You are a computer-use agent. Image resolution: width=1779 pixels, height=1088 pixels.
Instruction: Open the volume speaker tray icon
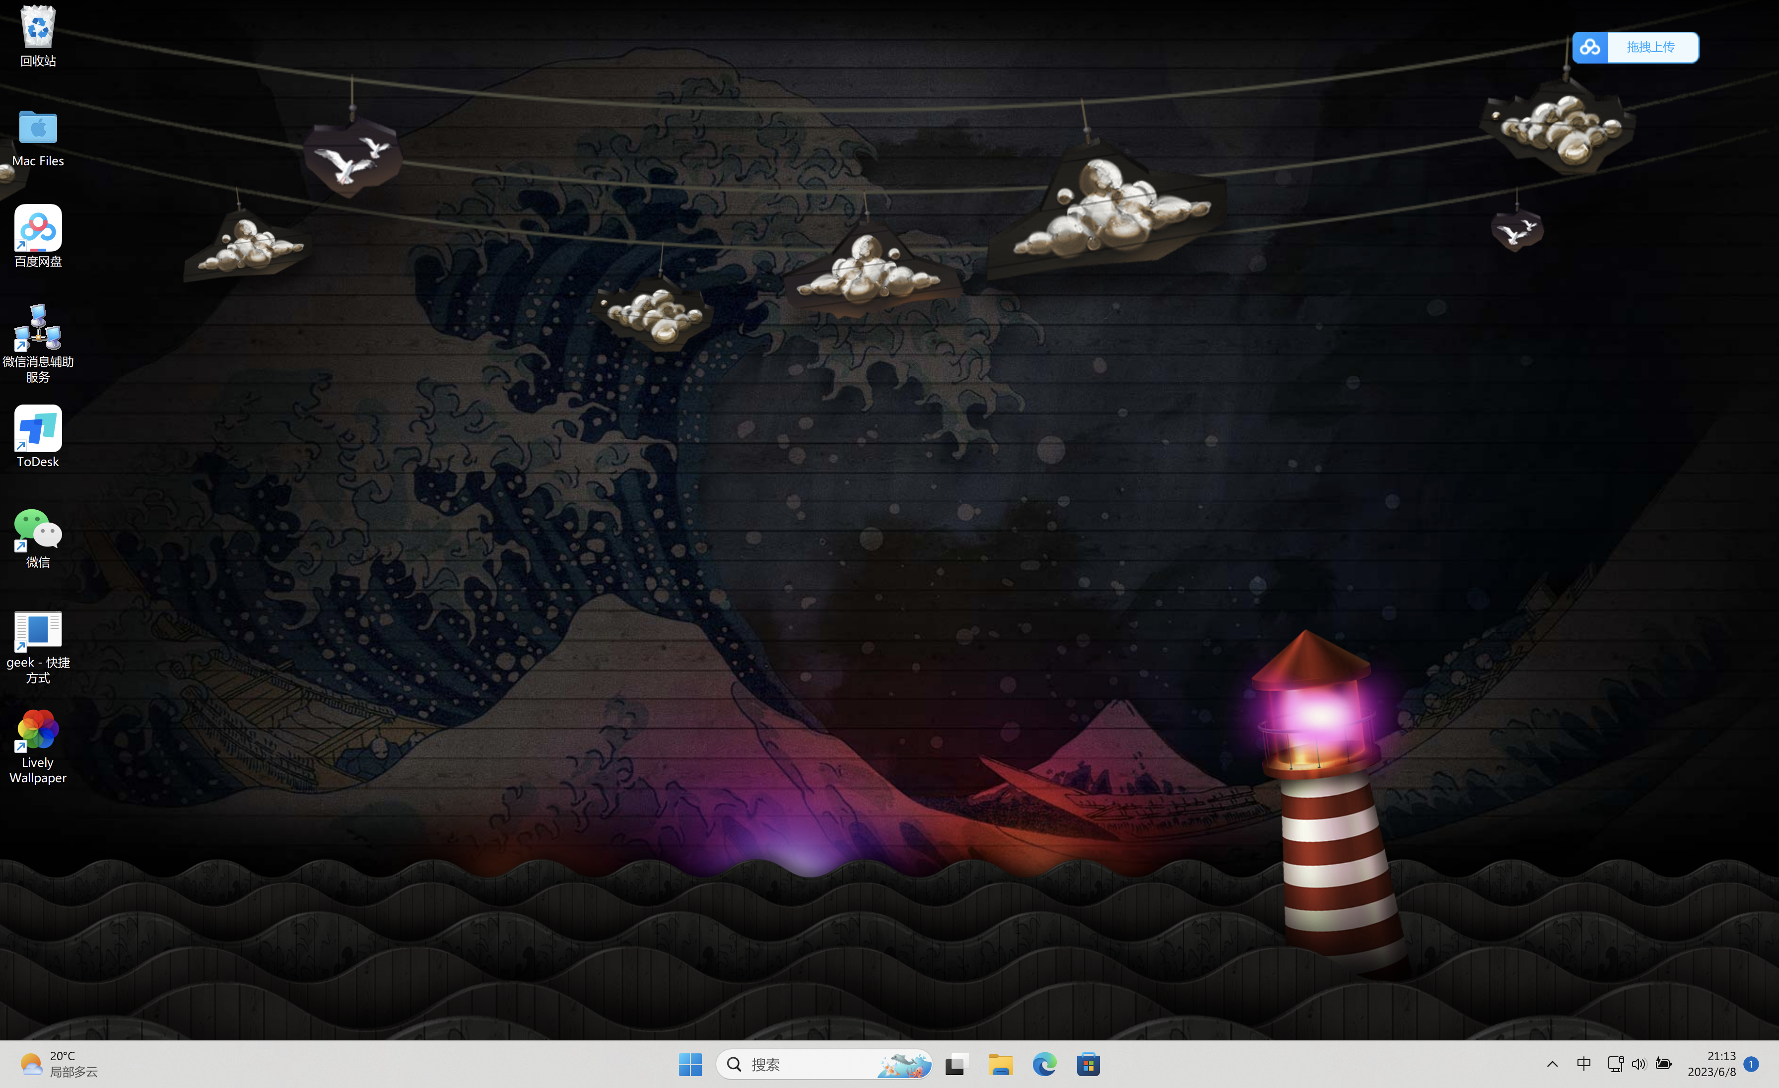tap(1638, 1064)
